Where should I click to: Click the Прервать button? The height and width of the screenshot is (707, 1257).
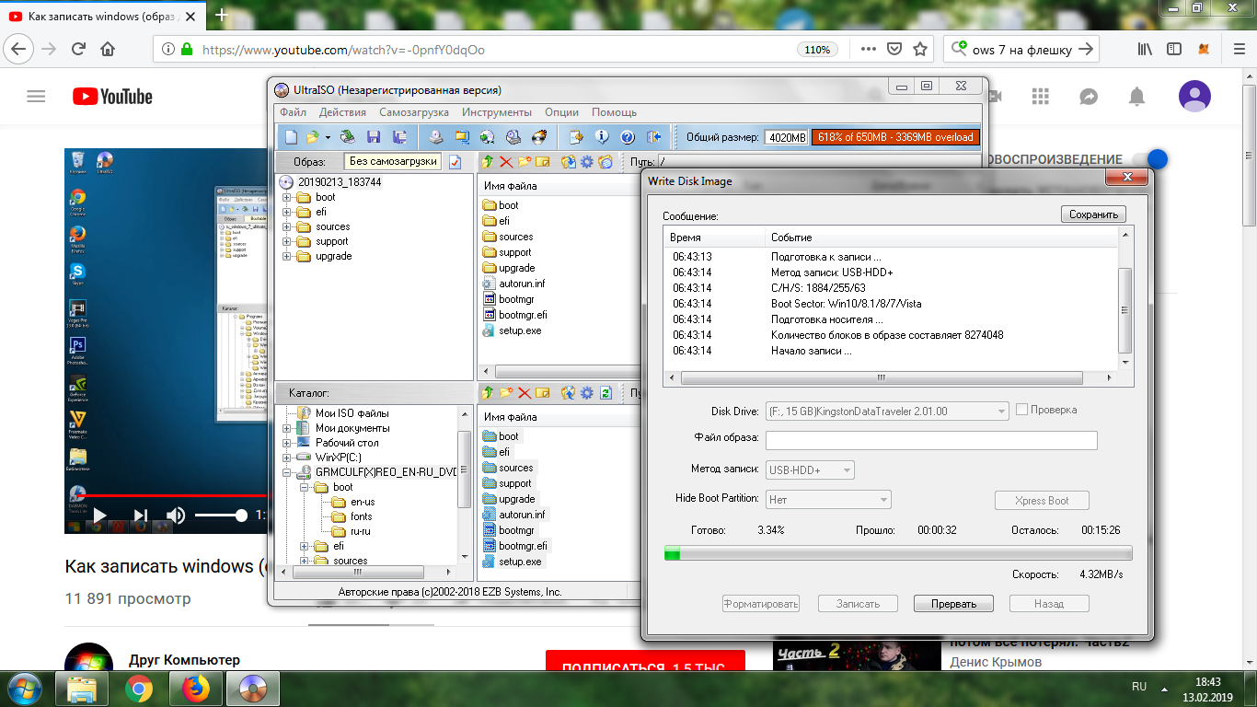click(953, 604)
